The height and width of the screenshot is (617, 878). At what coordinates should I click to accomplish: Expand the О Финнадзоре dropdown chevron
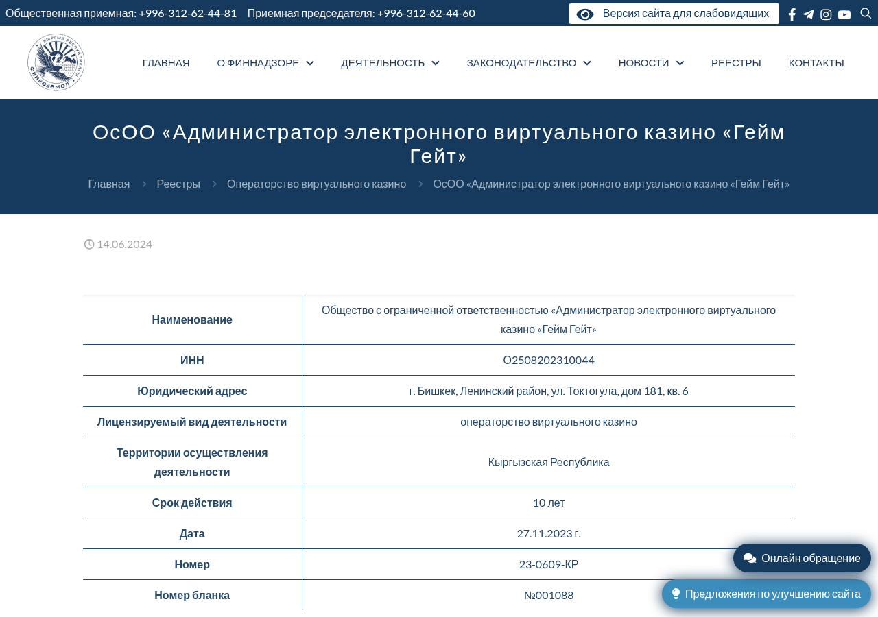tap(310, 63)
